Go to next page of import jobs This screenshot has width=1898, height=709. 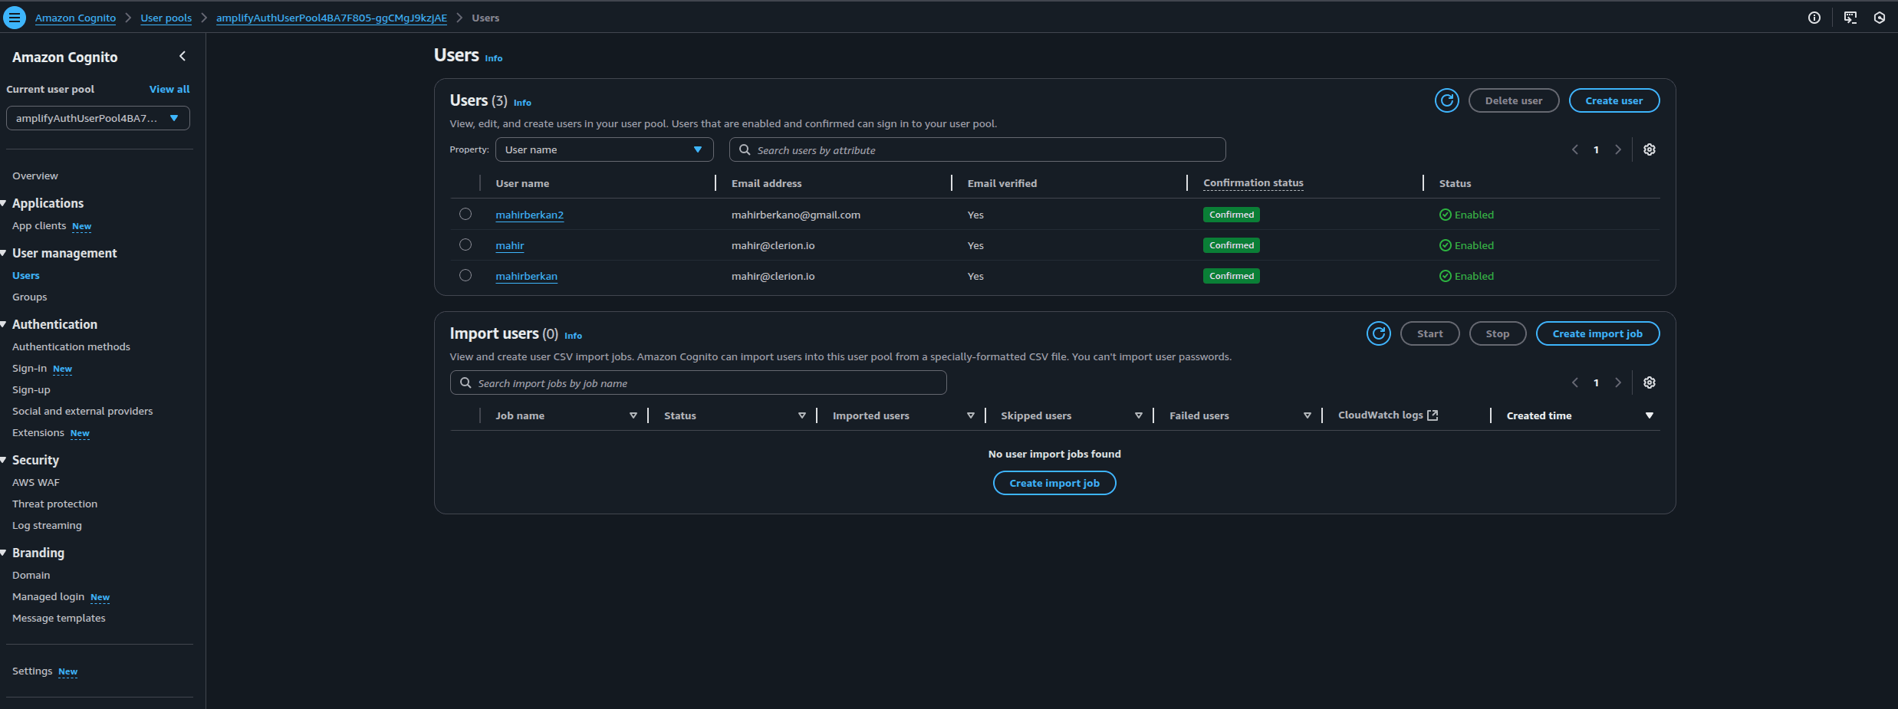[1618, 382]
